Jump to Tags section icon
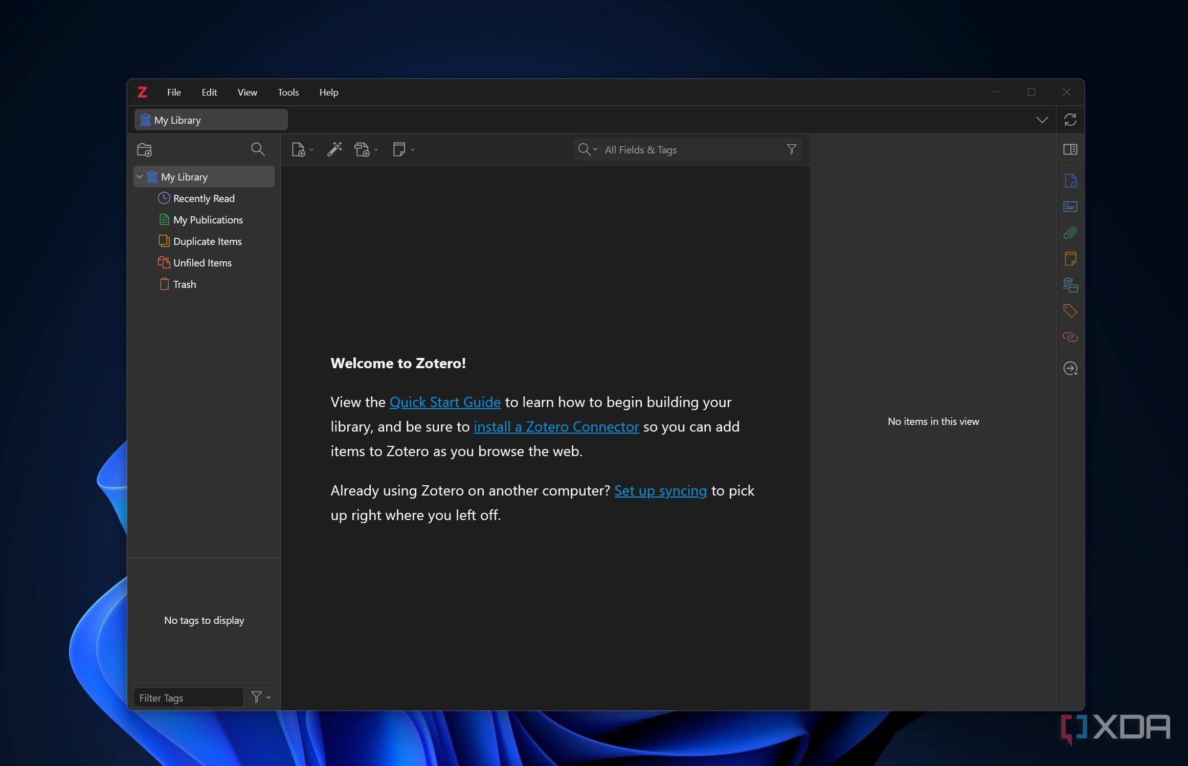 [1070, 310]
